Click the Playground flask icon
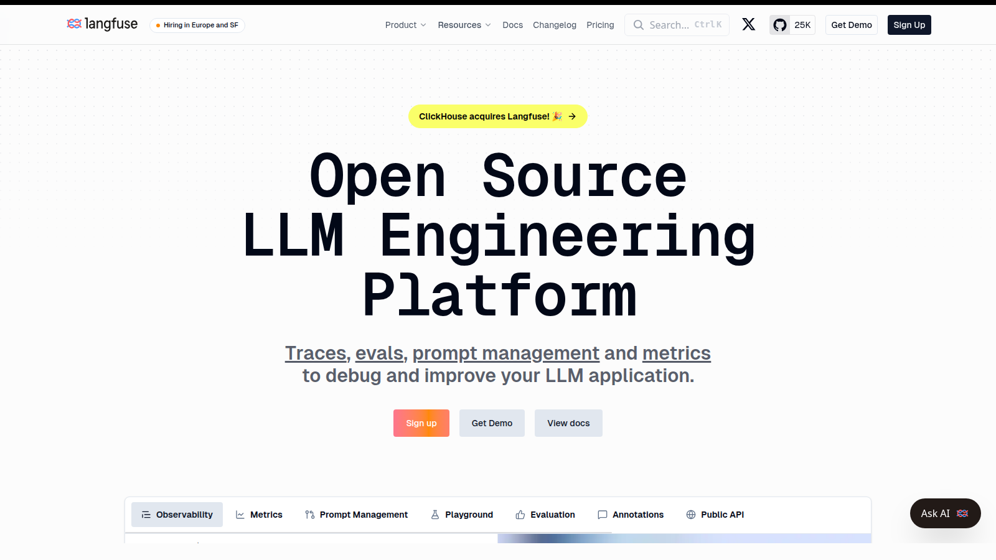 click(x=435, y=515)
